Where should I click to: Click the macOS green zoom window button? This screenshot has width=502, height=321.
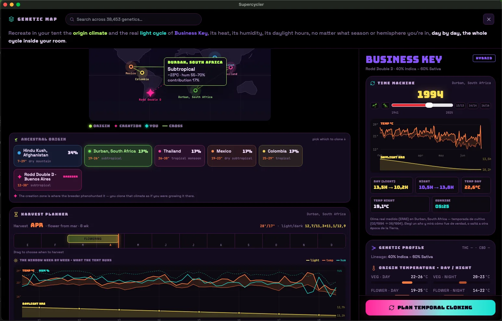point(18,5)
